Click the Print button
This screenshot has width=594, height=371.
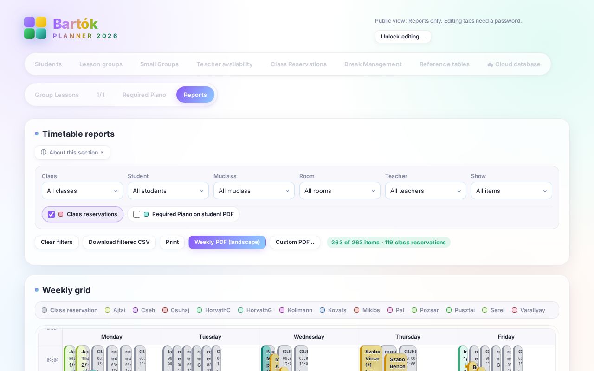(x=172, y=242)
